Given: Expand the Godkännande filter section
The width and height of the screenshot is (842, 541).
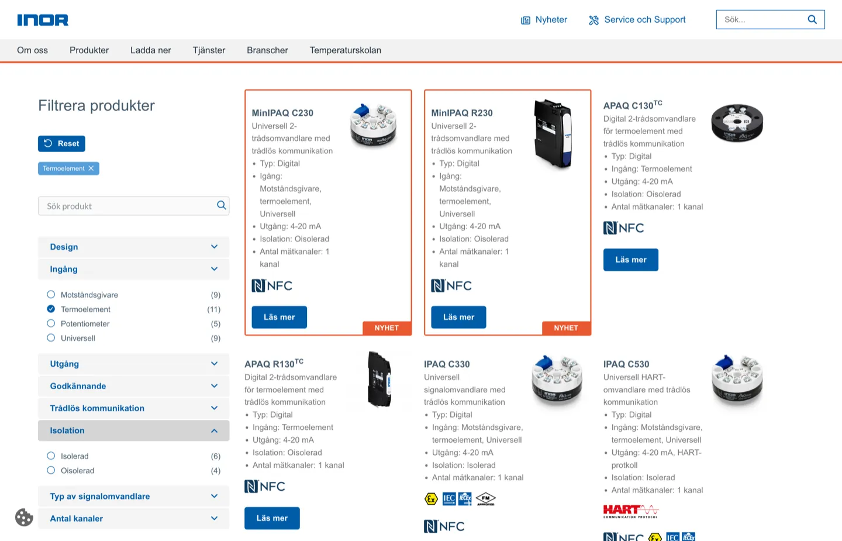Looking at the screenshot, I should tap(133, 386).
